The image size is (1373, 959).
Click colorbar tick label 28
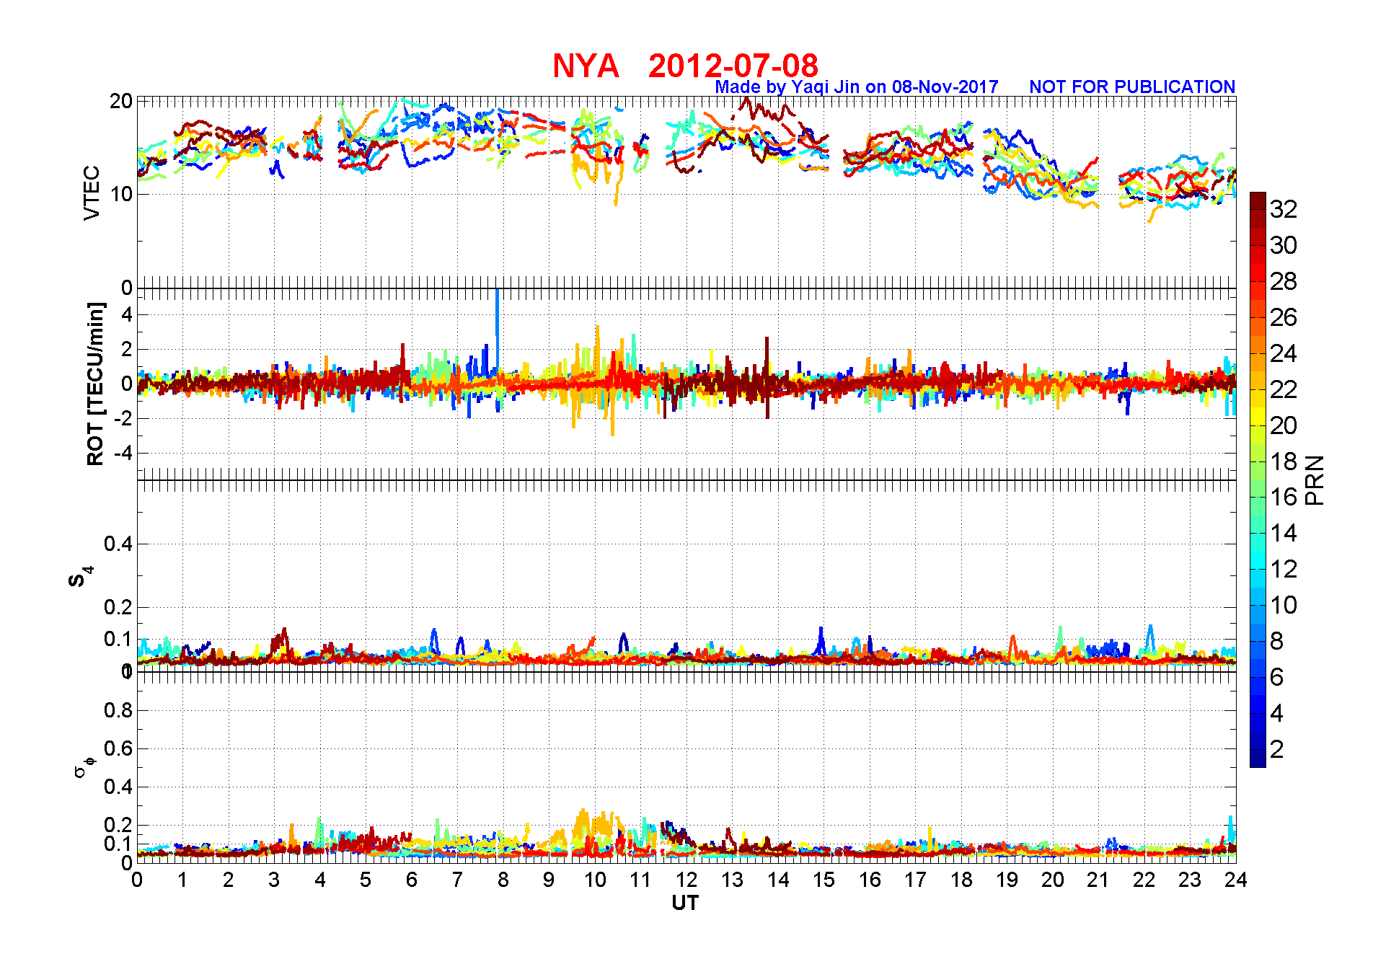pos(1284,281)
